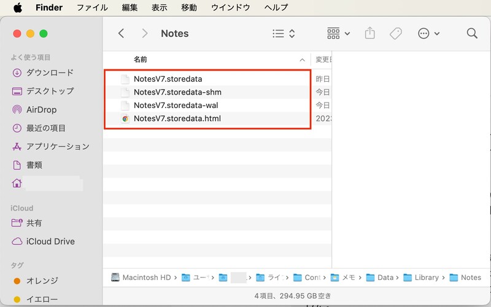Sort by the 変更日 column header
Screen dimensions: 491x307
(x=323, y=60)
